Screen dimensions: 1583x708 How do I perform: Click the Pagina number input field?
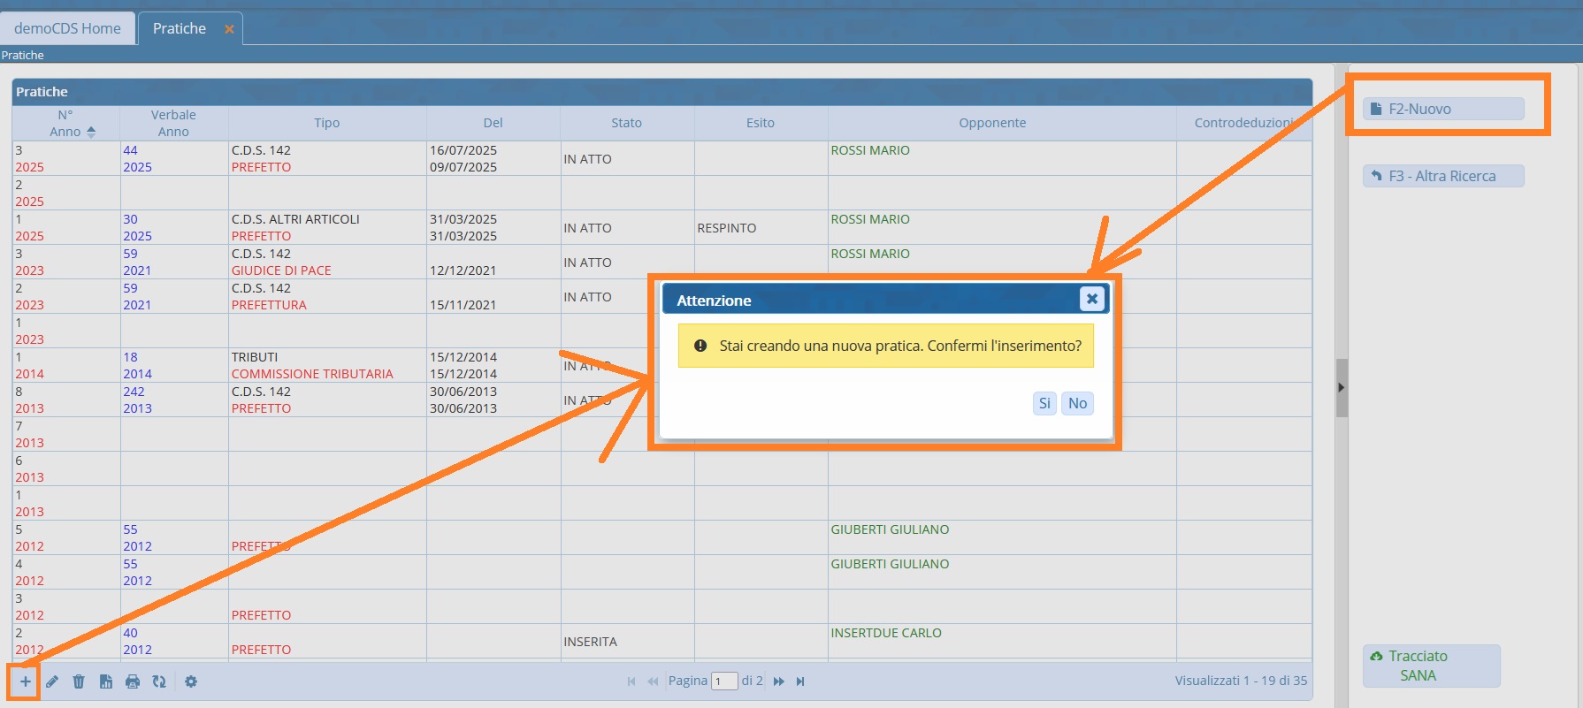[x=724, y=681]
